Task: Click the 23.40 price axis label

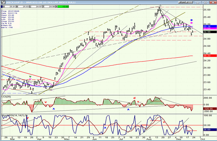Action: [x=207, y=89]
